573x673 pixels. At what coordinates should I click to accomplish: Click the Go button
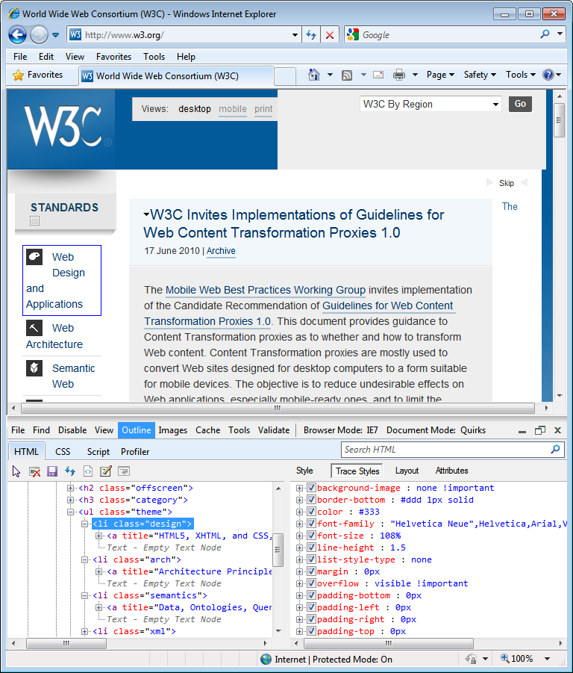[520, 104]
